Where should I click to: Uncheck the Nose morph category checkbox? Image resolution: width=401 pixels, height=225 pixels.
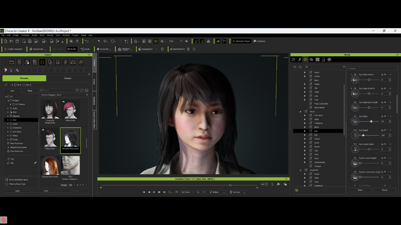coord(311,142)
